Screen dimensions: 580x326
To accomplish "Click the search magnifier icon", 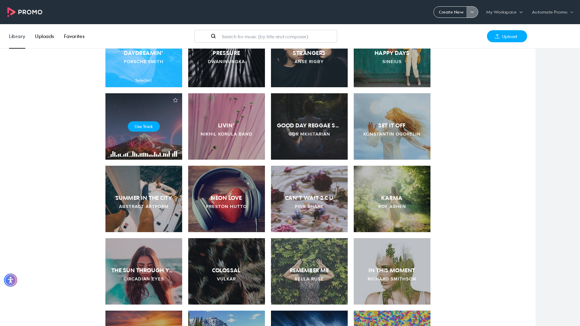I will [213, 36].
